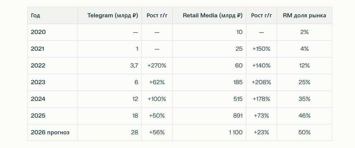Select the 'Telegram (млрд ₽)' column header
Screen dimensions: 355x148
112,15
